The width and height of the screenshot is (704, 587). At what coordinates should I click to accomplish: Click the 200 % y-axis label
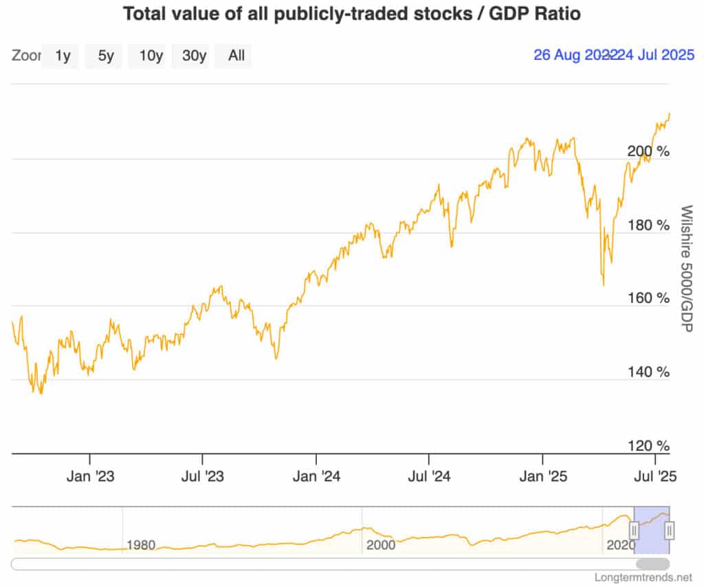[x=648, y=151]
